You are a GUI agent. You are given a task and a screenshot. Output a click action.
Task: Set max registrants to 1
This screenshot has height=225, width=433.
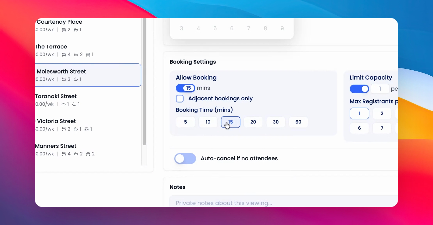(x=359, y=113)
